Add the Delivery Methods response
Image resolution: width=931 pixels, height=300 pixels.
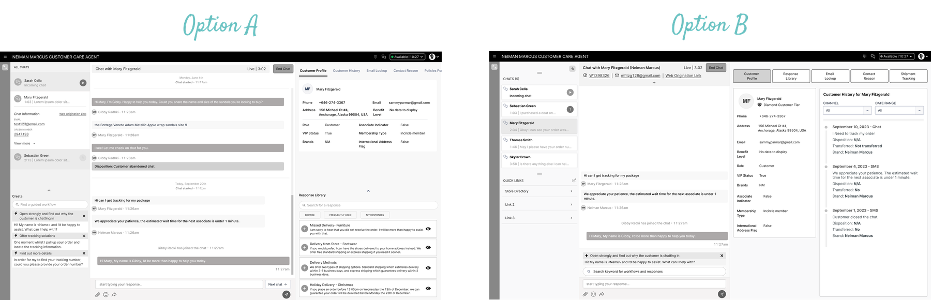tap(305, 268)
